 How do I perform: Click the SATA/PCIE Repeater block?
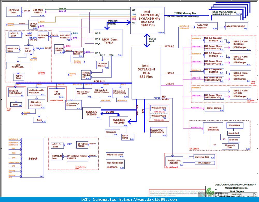206,26
